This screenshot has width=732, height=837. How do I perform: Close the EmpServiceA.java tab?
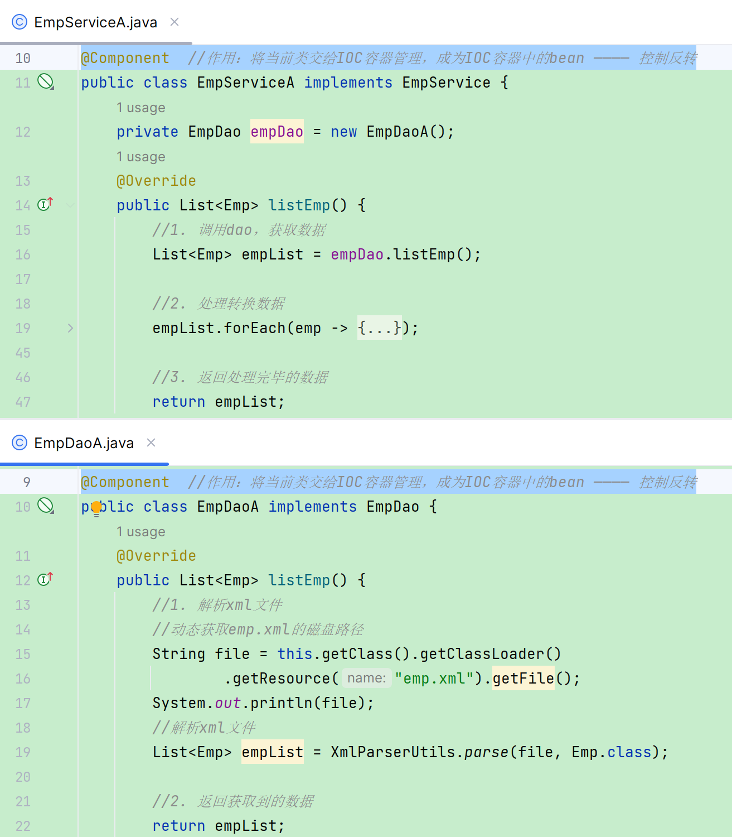tap(174, 22)
